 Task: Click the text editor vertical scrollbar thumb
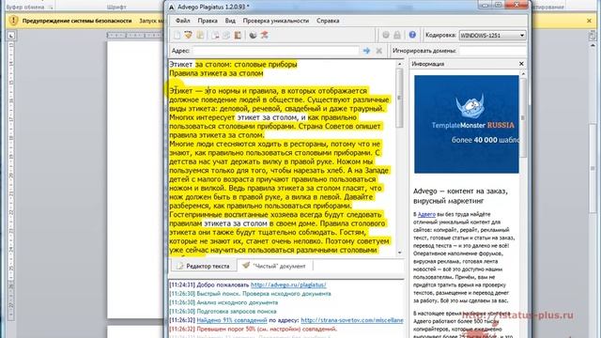click(399, 98)
